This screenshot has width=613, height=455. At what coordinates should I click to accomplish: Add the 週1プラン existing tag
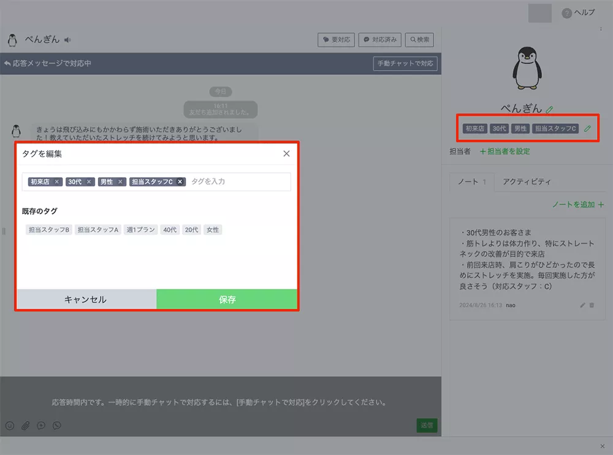140,230
